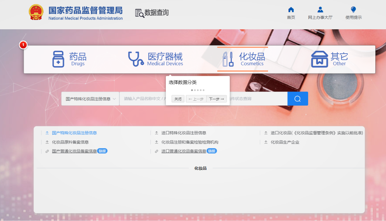Select 化妆品生产企业 category
The height and width of the screenshot is (221, 386).
285,142
